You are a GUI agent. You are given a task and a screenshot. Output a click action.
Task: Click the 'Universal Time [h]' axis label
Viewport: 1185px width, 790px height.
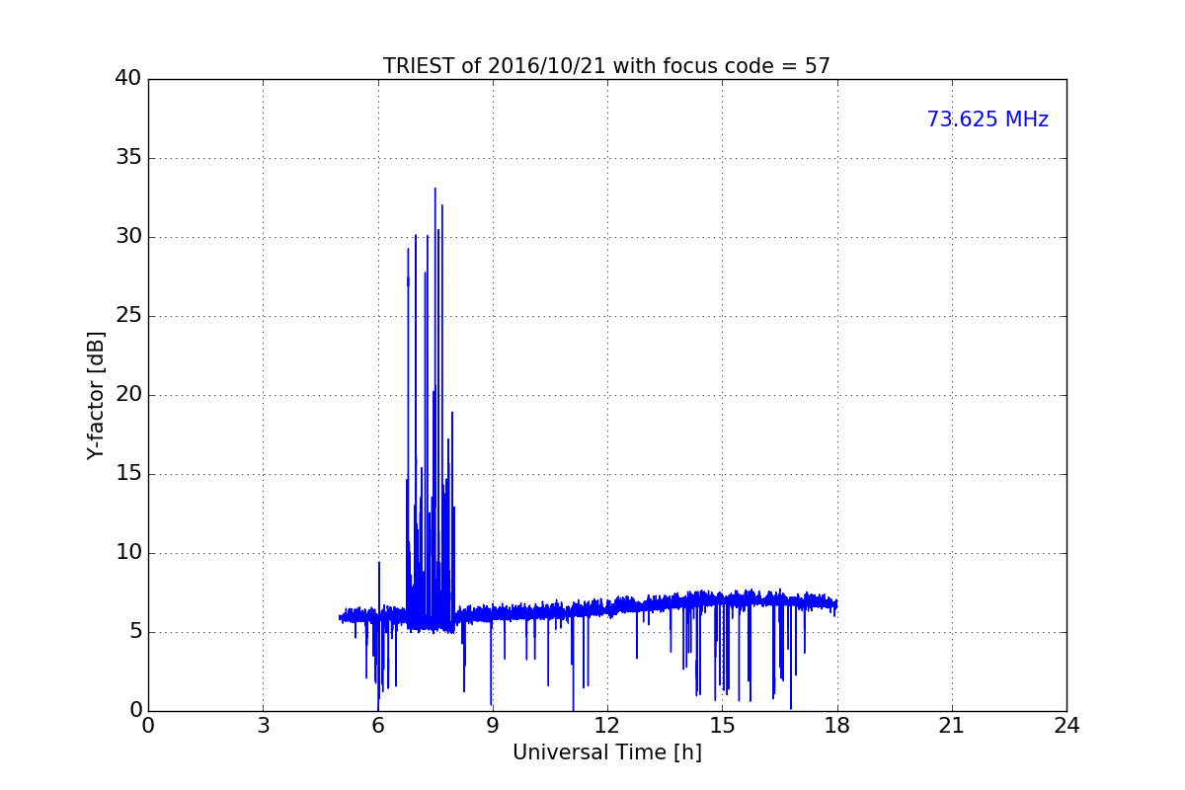click(606, 752)
